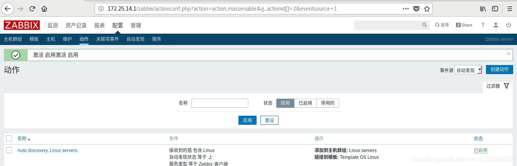517x166 pixels.
Task: Go to 维护 submenu
Action: [x=67, y=39]
